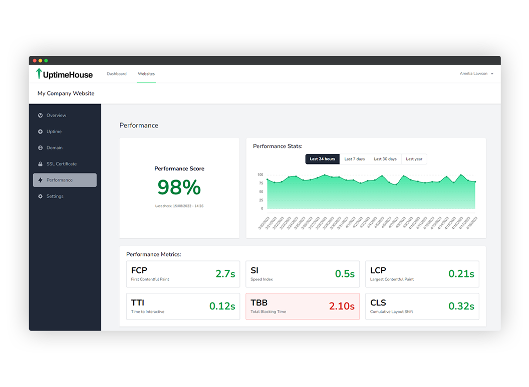The height and width of the screenshot is (387, 529).
Task: Select Last 7 days range
Action: tap(355, 159)
